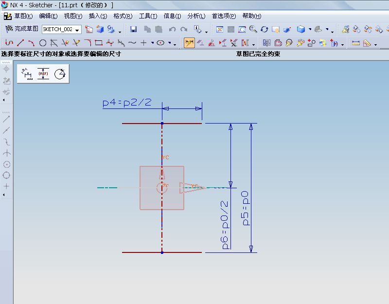Toggle the Inferred Dimensions tool (highlighted)
This screenshot has width=389, height=304.
[189, 43]
